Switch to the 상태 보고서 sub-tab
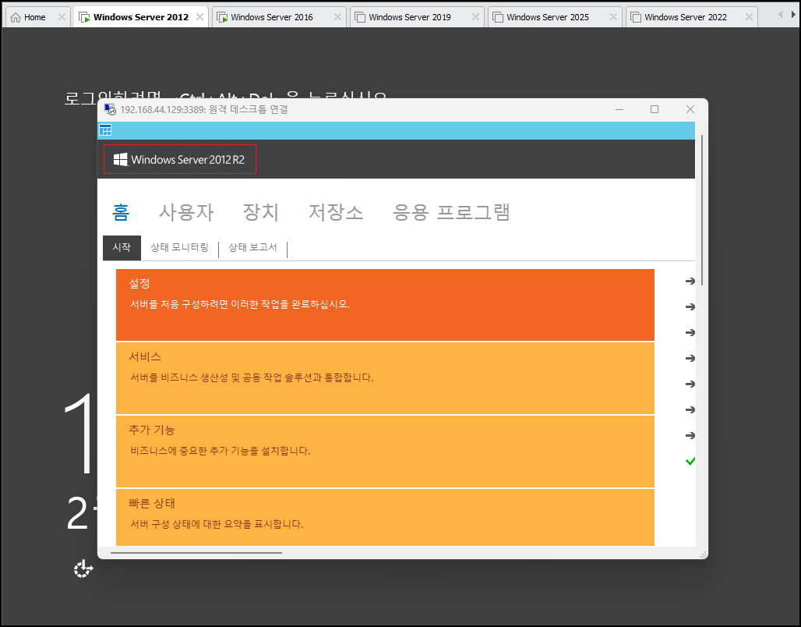 pos(253,247)
